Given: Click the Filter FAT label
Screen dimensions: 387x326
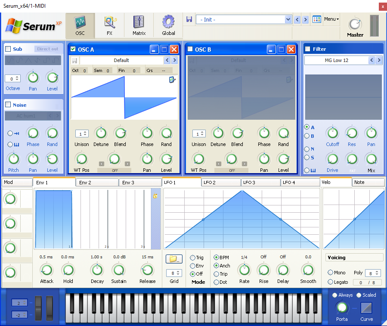Looking at the screenshot, I should pos(352,171).
